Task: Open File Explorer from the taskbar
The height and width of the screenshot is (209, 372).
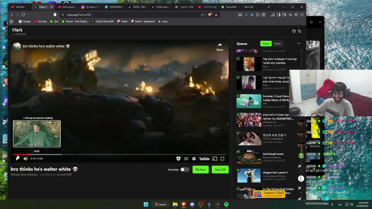Action: (x=175, y=204)
